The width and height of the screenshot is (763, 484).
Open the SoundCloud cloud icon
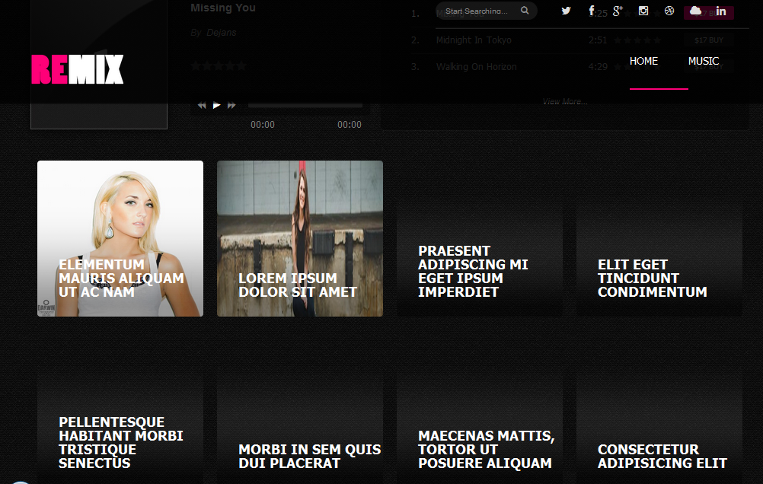pos(695,10)
